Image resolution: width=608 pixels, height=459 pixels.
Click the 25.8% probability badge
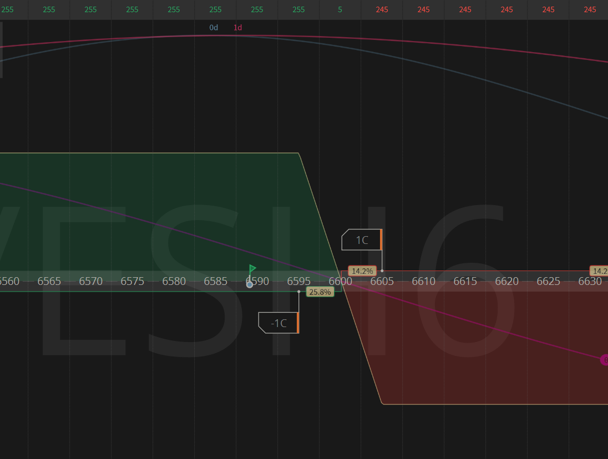tap(320, 292)
